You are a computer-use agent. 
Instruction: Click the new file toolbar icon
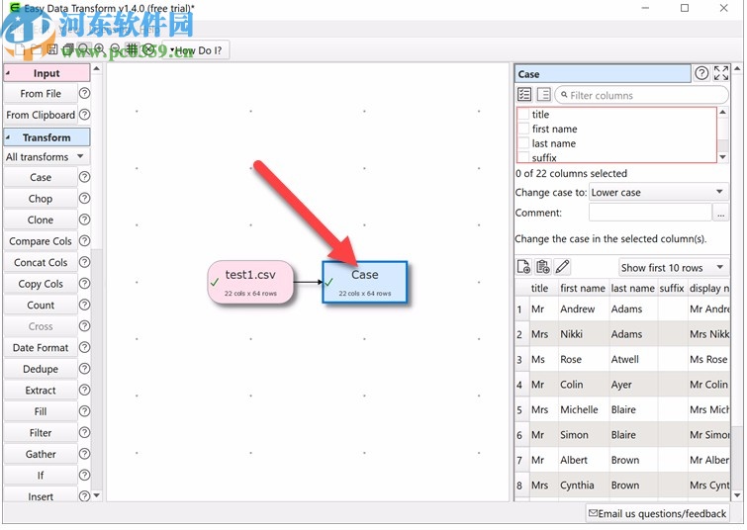[x=20, y=49]
